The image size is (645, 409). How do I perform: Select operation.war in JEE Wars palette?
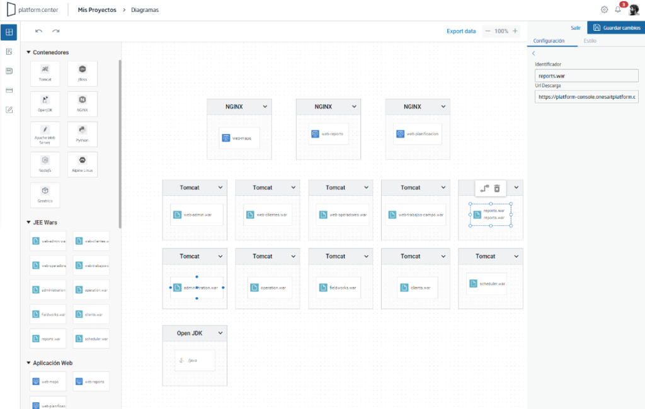[x=91, y=290]
